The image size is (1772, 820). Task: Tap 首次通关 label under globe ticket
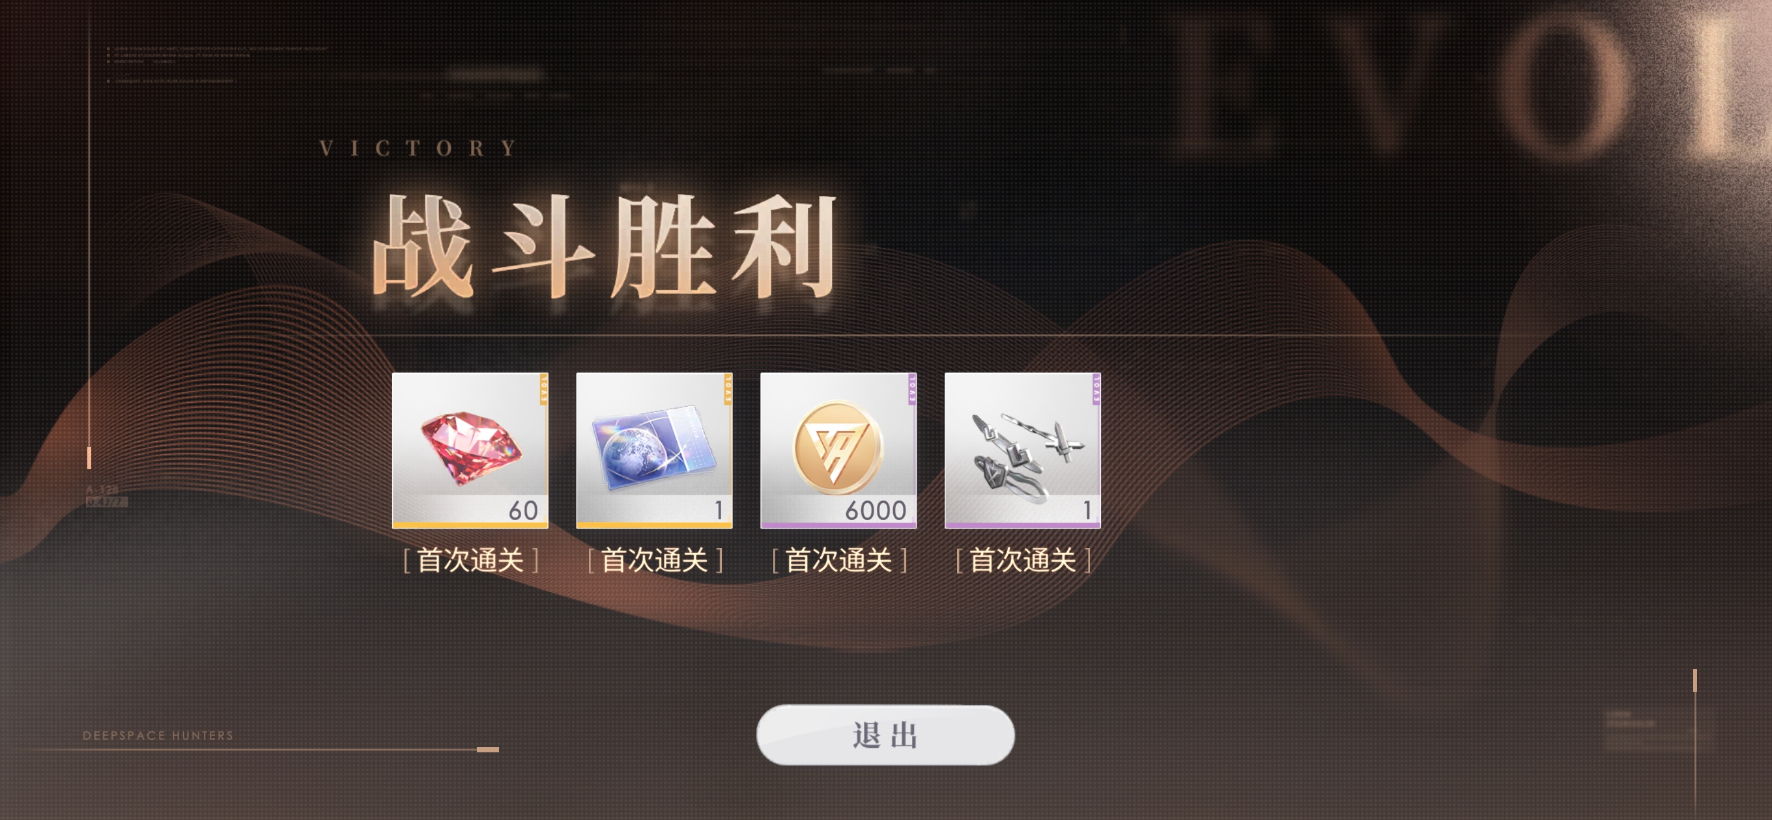(x=655, y=560)
